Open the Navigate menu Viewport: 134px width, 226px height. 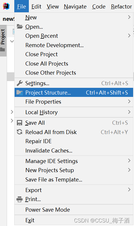coord(75,6)
